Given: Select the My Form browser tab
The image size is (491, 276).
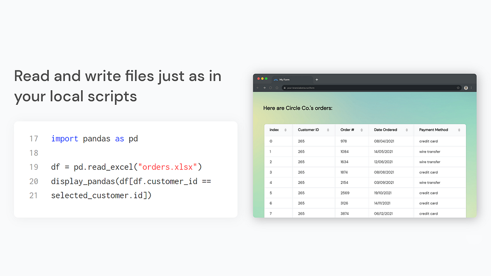Looking at the screenshot, I should [x=292, y=80].
